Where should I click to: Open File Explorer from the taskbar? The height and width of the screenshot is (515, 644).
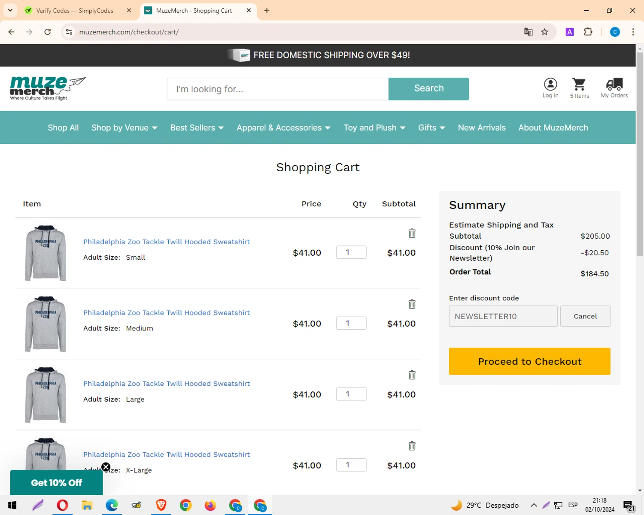pyautogui.click(x=87, y=505)
